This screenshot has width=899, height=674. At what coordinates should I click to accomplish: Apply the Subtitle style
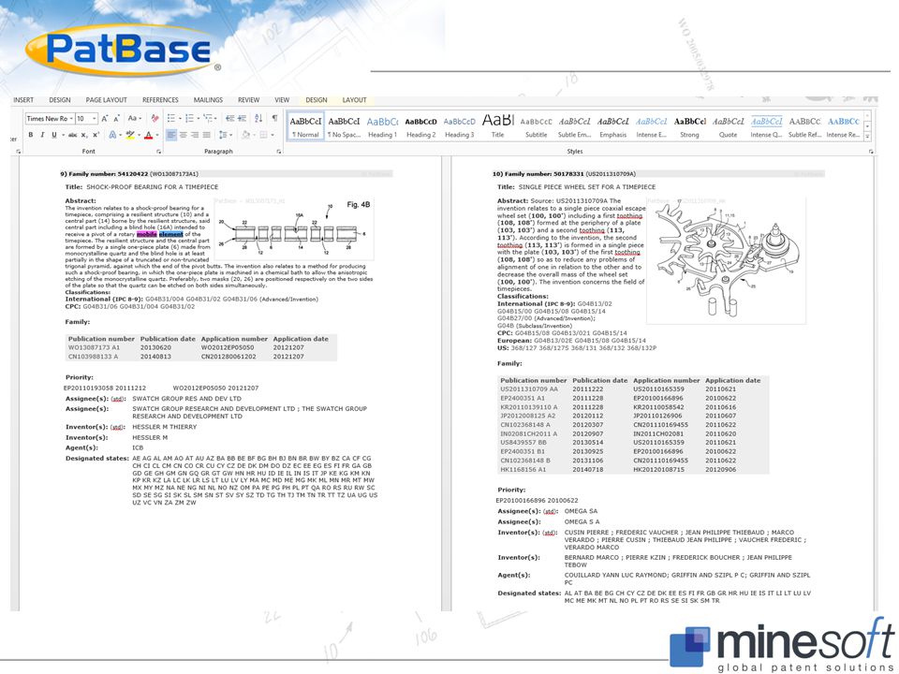coord(536,126)
